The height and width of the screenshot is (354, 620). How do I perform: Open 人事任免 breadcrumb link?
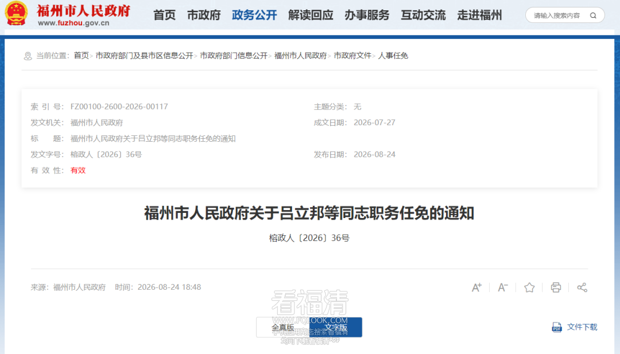tap(393, 56)
